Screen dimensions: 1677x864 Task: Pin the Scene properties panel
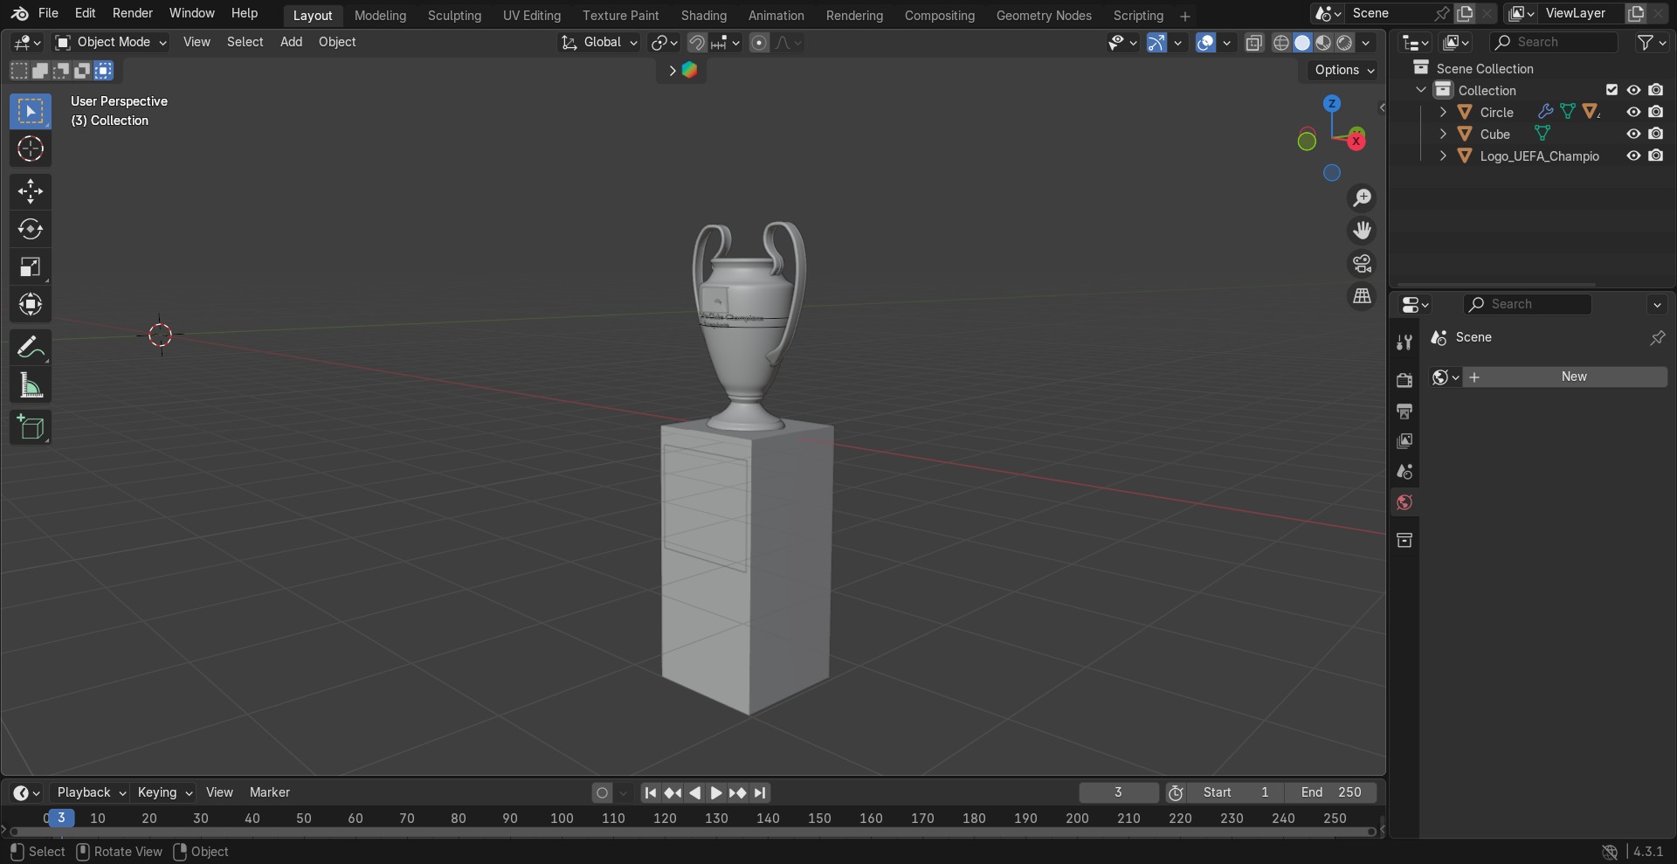click(x=1657, y=337)
